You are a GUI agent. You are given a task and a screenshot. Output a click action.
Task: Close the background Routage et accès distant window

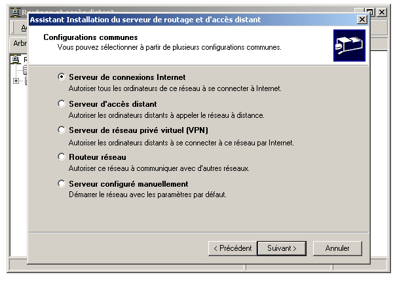[382, 12]
